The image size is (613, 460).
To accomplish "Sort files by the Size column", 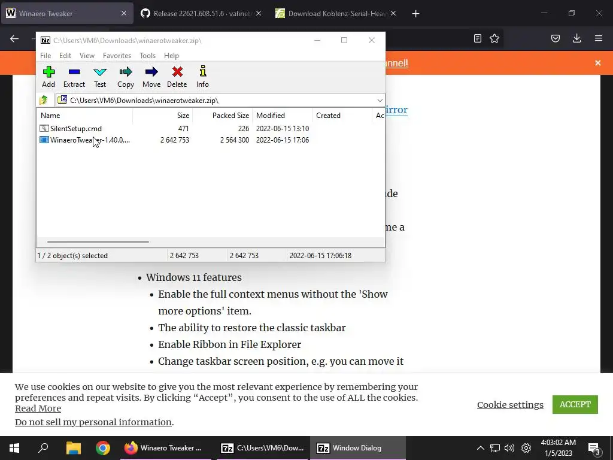I will [x=163, y=116].
